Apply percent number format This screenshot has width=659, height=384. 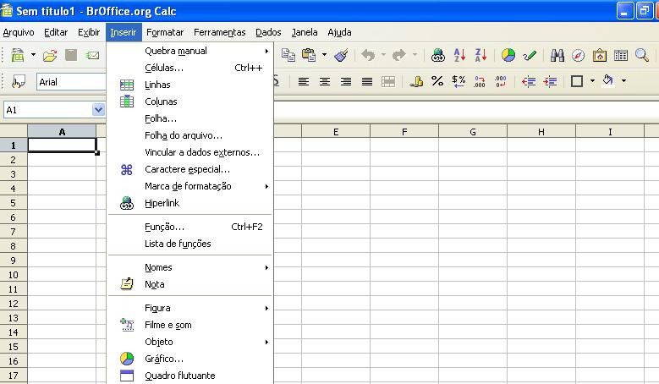point(437,82)
